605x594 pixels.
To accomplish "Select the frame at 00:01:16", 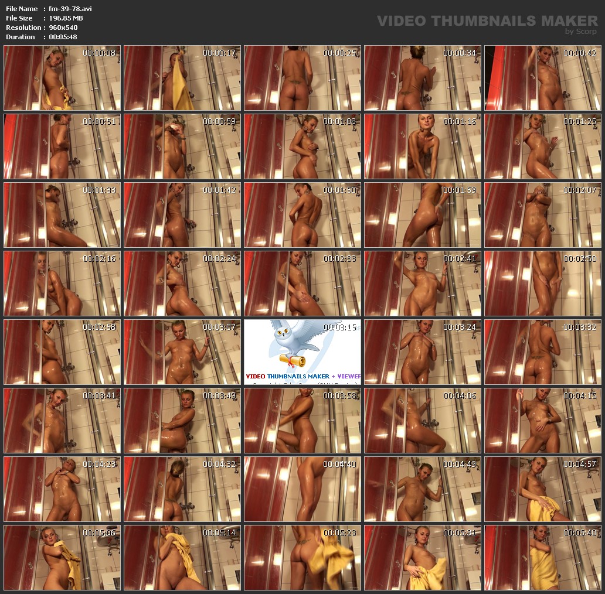I will 422,146.
